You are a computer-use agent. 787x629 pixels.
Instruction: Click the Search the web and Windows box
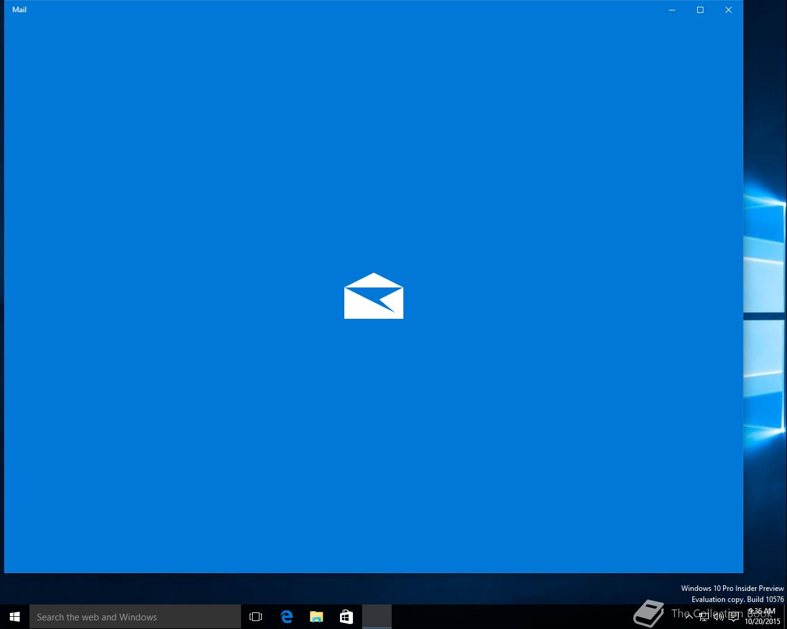tap(135, 617)
